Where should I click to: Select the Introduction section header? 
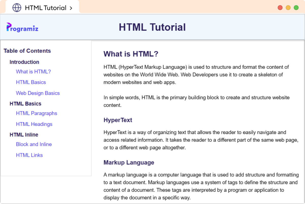tap(24, 62)
